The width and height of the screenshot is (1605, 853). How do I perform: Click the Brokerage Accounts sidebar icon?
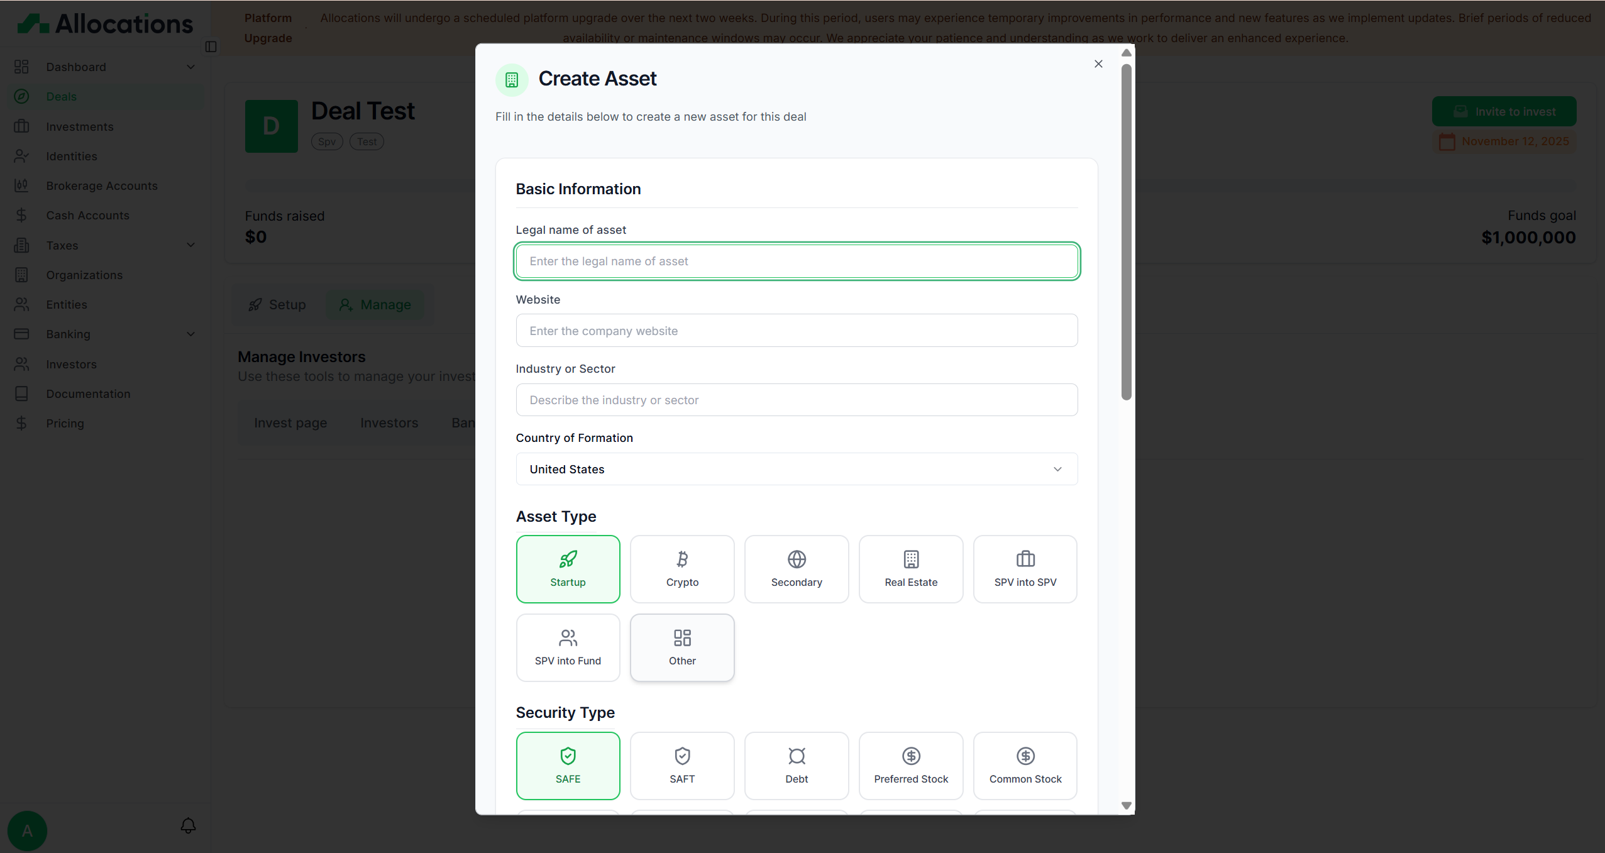pos(21,185)
